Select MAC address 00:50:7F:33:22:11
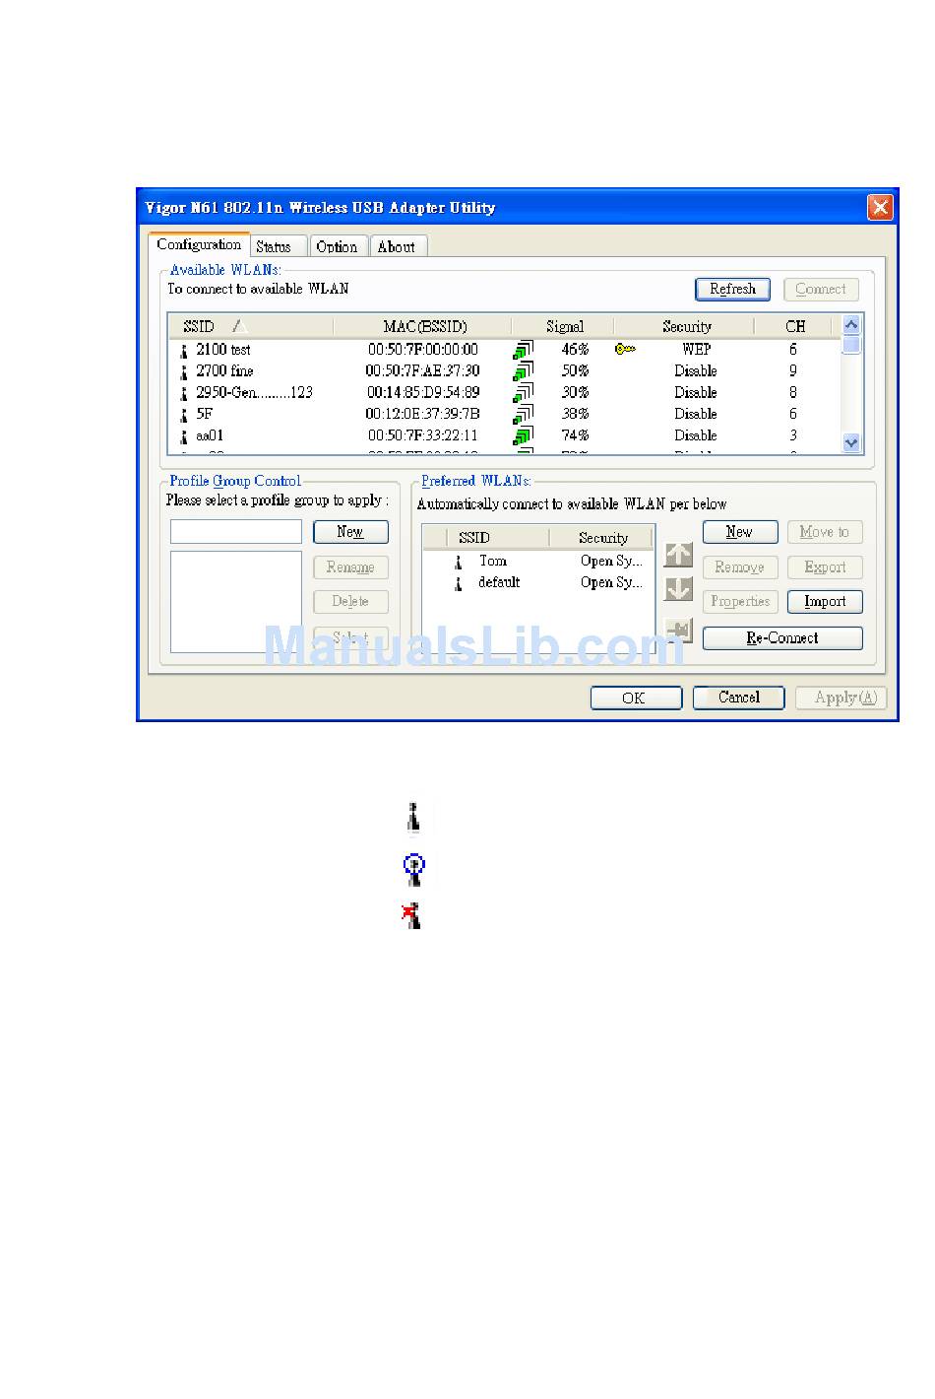 (x=423, y=435)
